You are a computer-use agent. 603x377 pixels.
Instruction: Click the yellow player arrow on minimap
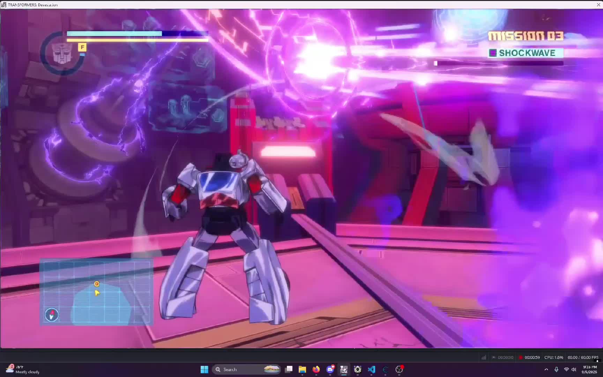tap(97, 293)
